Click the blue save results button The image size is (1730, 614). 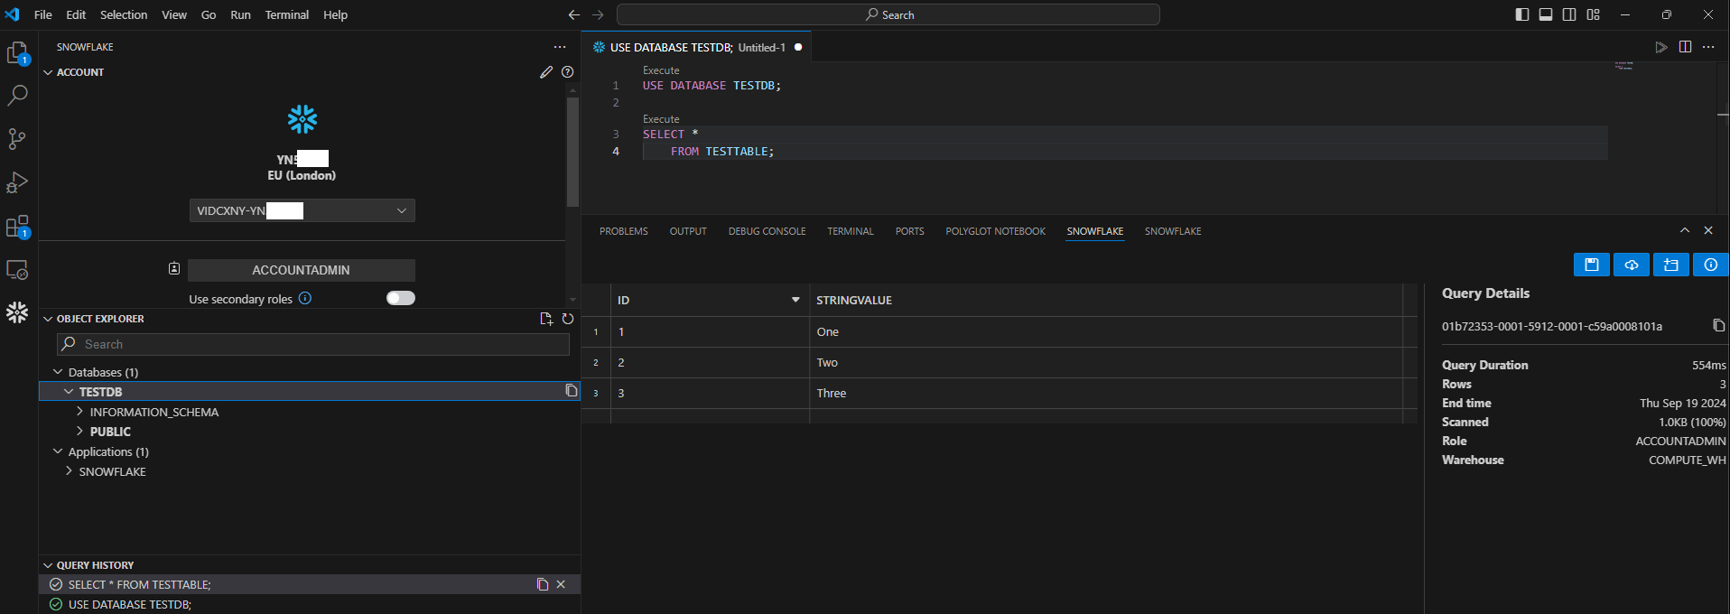click(1591, 265)
